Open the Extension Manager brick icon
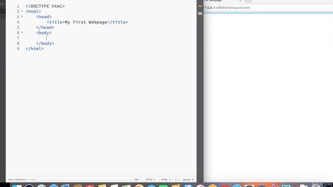 (x=200, y=13)
